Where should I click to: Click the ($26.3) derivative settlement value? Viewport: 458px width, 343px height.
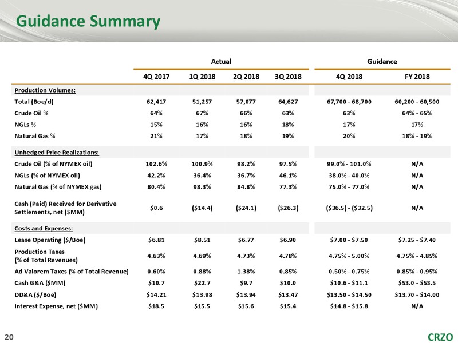[288, 208]
